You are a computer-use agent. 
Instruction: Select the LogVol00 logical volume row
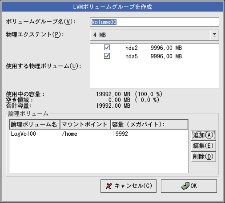99,134
